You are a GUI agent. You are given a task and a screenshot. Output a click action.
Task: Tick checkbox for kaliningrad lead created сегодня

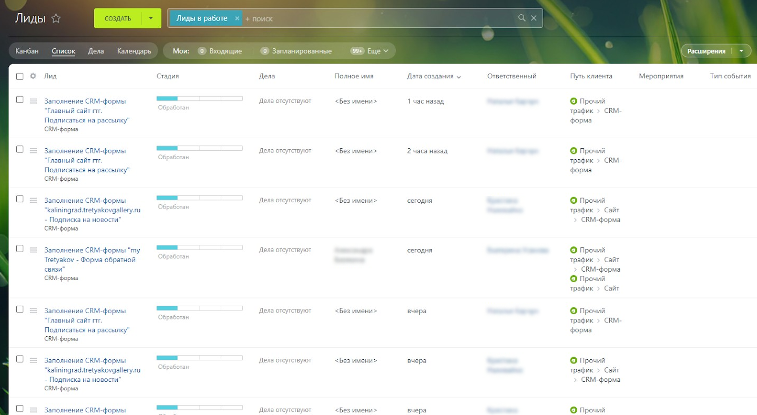tap(20, 199)
